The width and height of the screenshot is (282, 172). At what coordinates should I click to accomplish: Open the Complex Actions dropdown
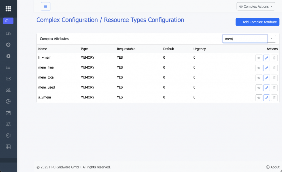pos(256,6)
